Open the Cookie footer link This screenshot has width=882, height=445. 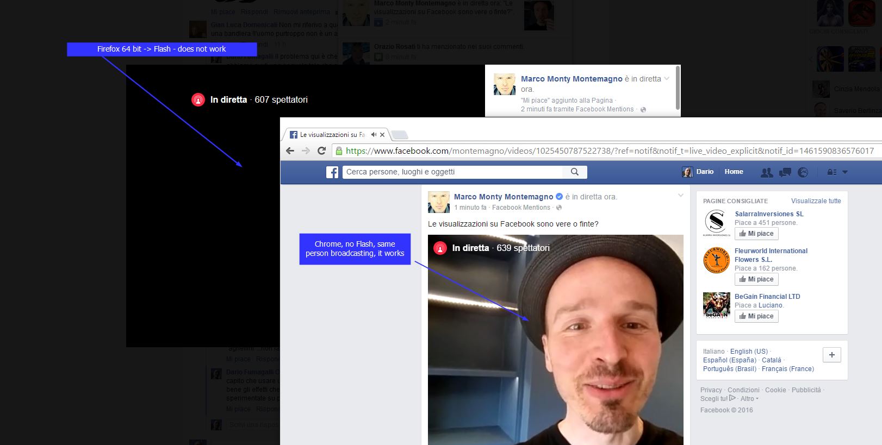[775, 390]
